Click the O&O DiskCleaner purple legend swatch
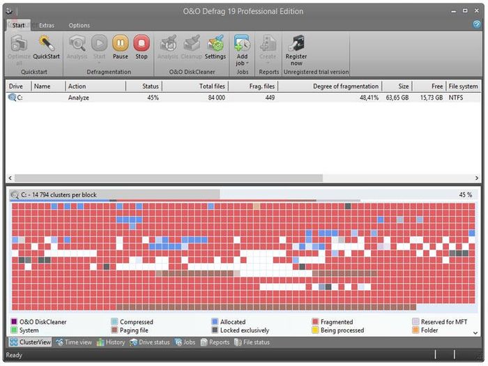Screen dimensions: 488x366 click(x=14, y=321)
